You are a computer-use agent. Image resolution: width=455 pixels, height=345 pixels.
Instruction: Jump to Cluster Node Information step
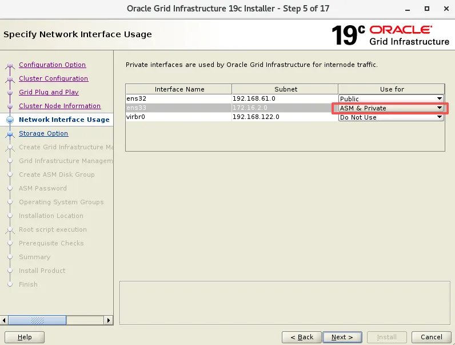[59, 106]
